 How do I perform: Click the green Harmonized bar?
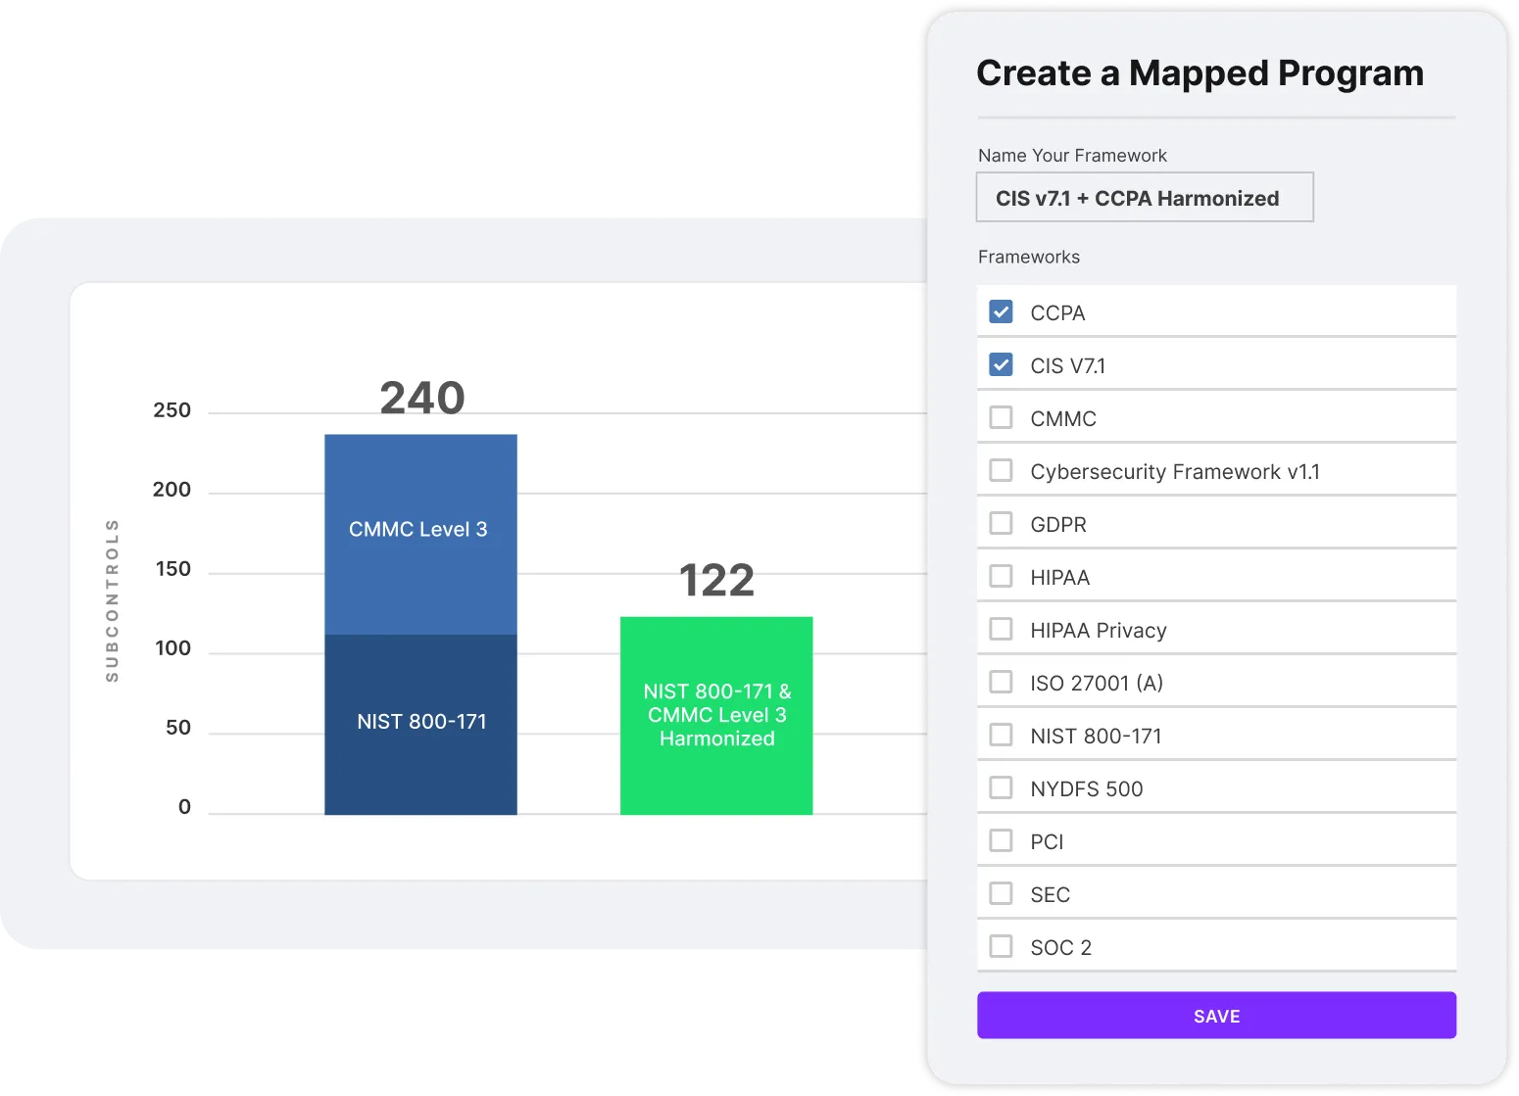tap(716, 716)
